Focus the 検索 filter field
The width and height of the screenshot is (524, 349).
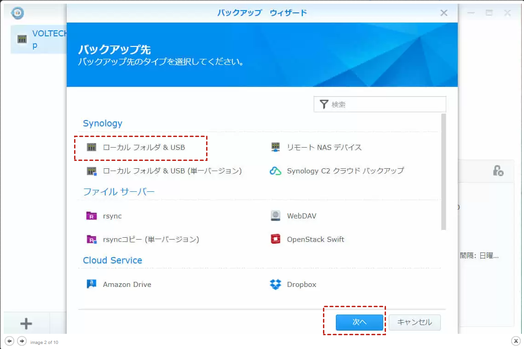(x=380, y=104)
